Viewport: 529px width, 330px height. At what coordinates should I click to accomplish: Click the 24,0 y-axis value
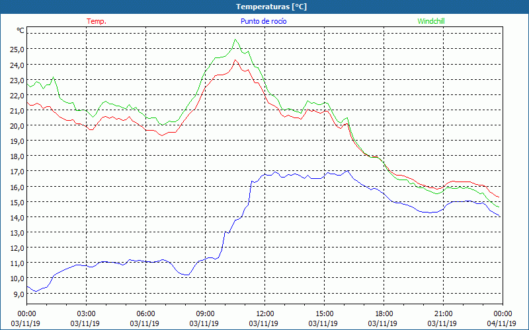coord(17,65)
